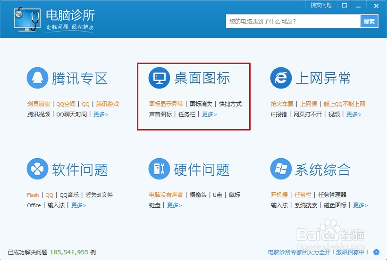
Task: Select the 鼠标 link
Action: 235,195
